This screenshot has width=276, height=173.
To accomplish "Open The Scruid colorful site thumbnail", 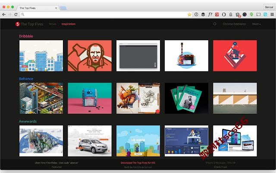I will point(138,141).
